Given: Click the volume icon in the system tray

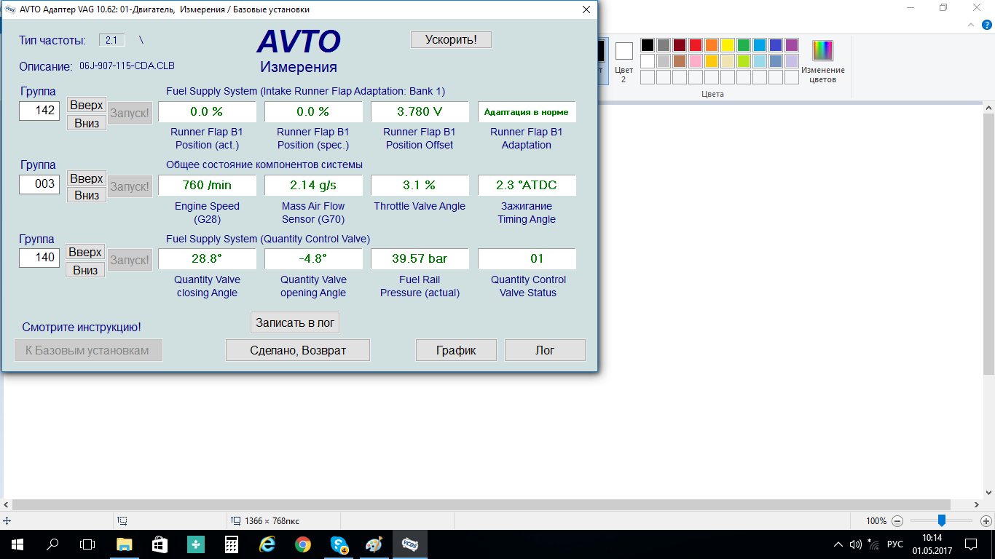Looking at the screenshot, I should coord(856,544).
